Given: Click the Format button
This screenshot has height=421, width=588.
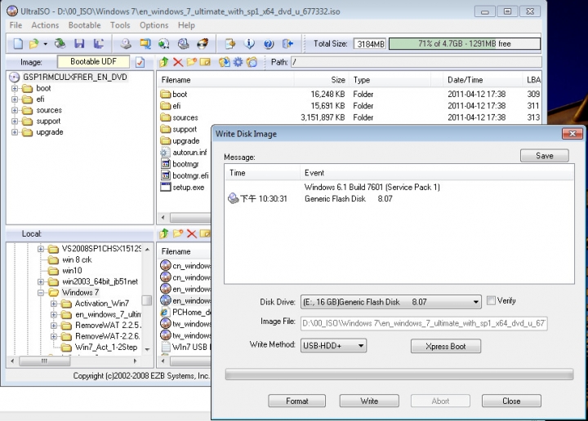Looking at the screenshot, I should [296, 401].
